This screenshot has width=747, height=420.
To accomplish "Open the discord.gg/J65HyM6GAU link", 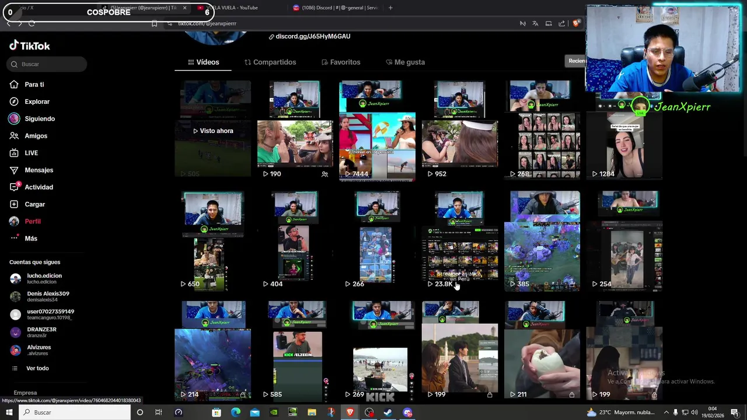I will tap(309, 36).
